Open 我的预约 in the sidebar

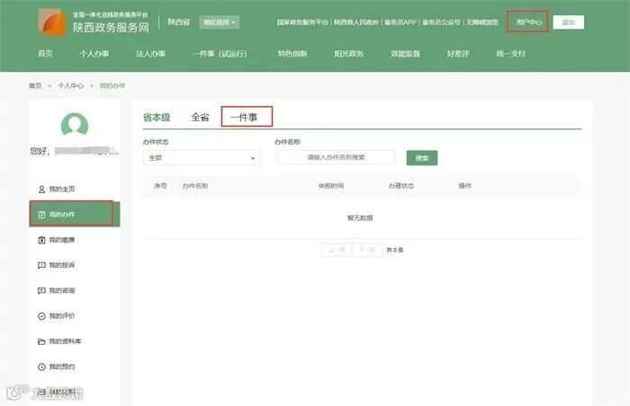coord(62,366)
